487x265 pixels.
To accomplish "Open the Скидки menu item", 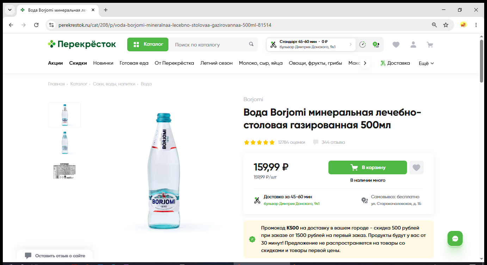I will (78, 63).
